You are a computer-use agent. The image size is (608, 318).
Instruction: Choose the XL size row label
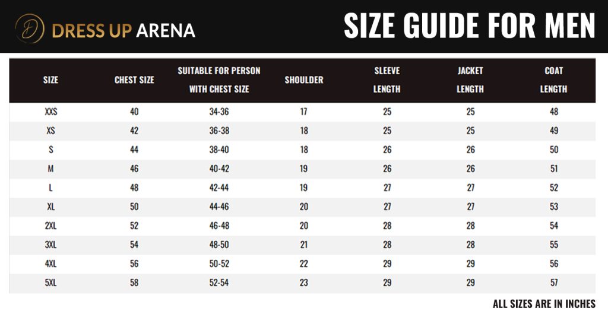point(50,207)
